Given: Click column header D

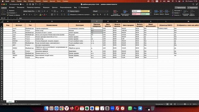Looking at the screenshot, I should click(x=52, y=21).
